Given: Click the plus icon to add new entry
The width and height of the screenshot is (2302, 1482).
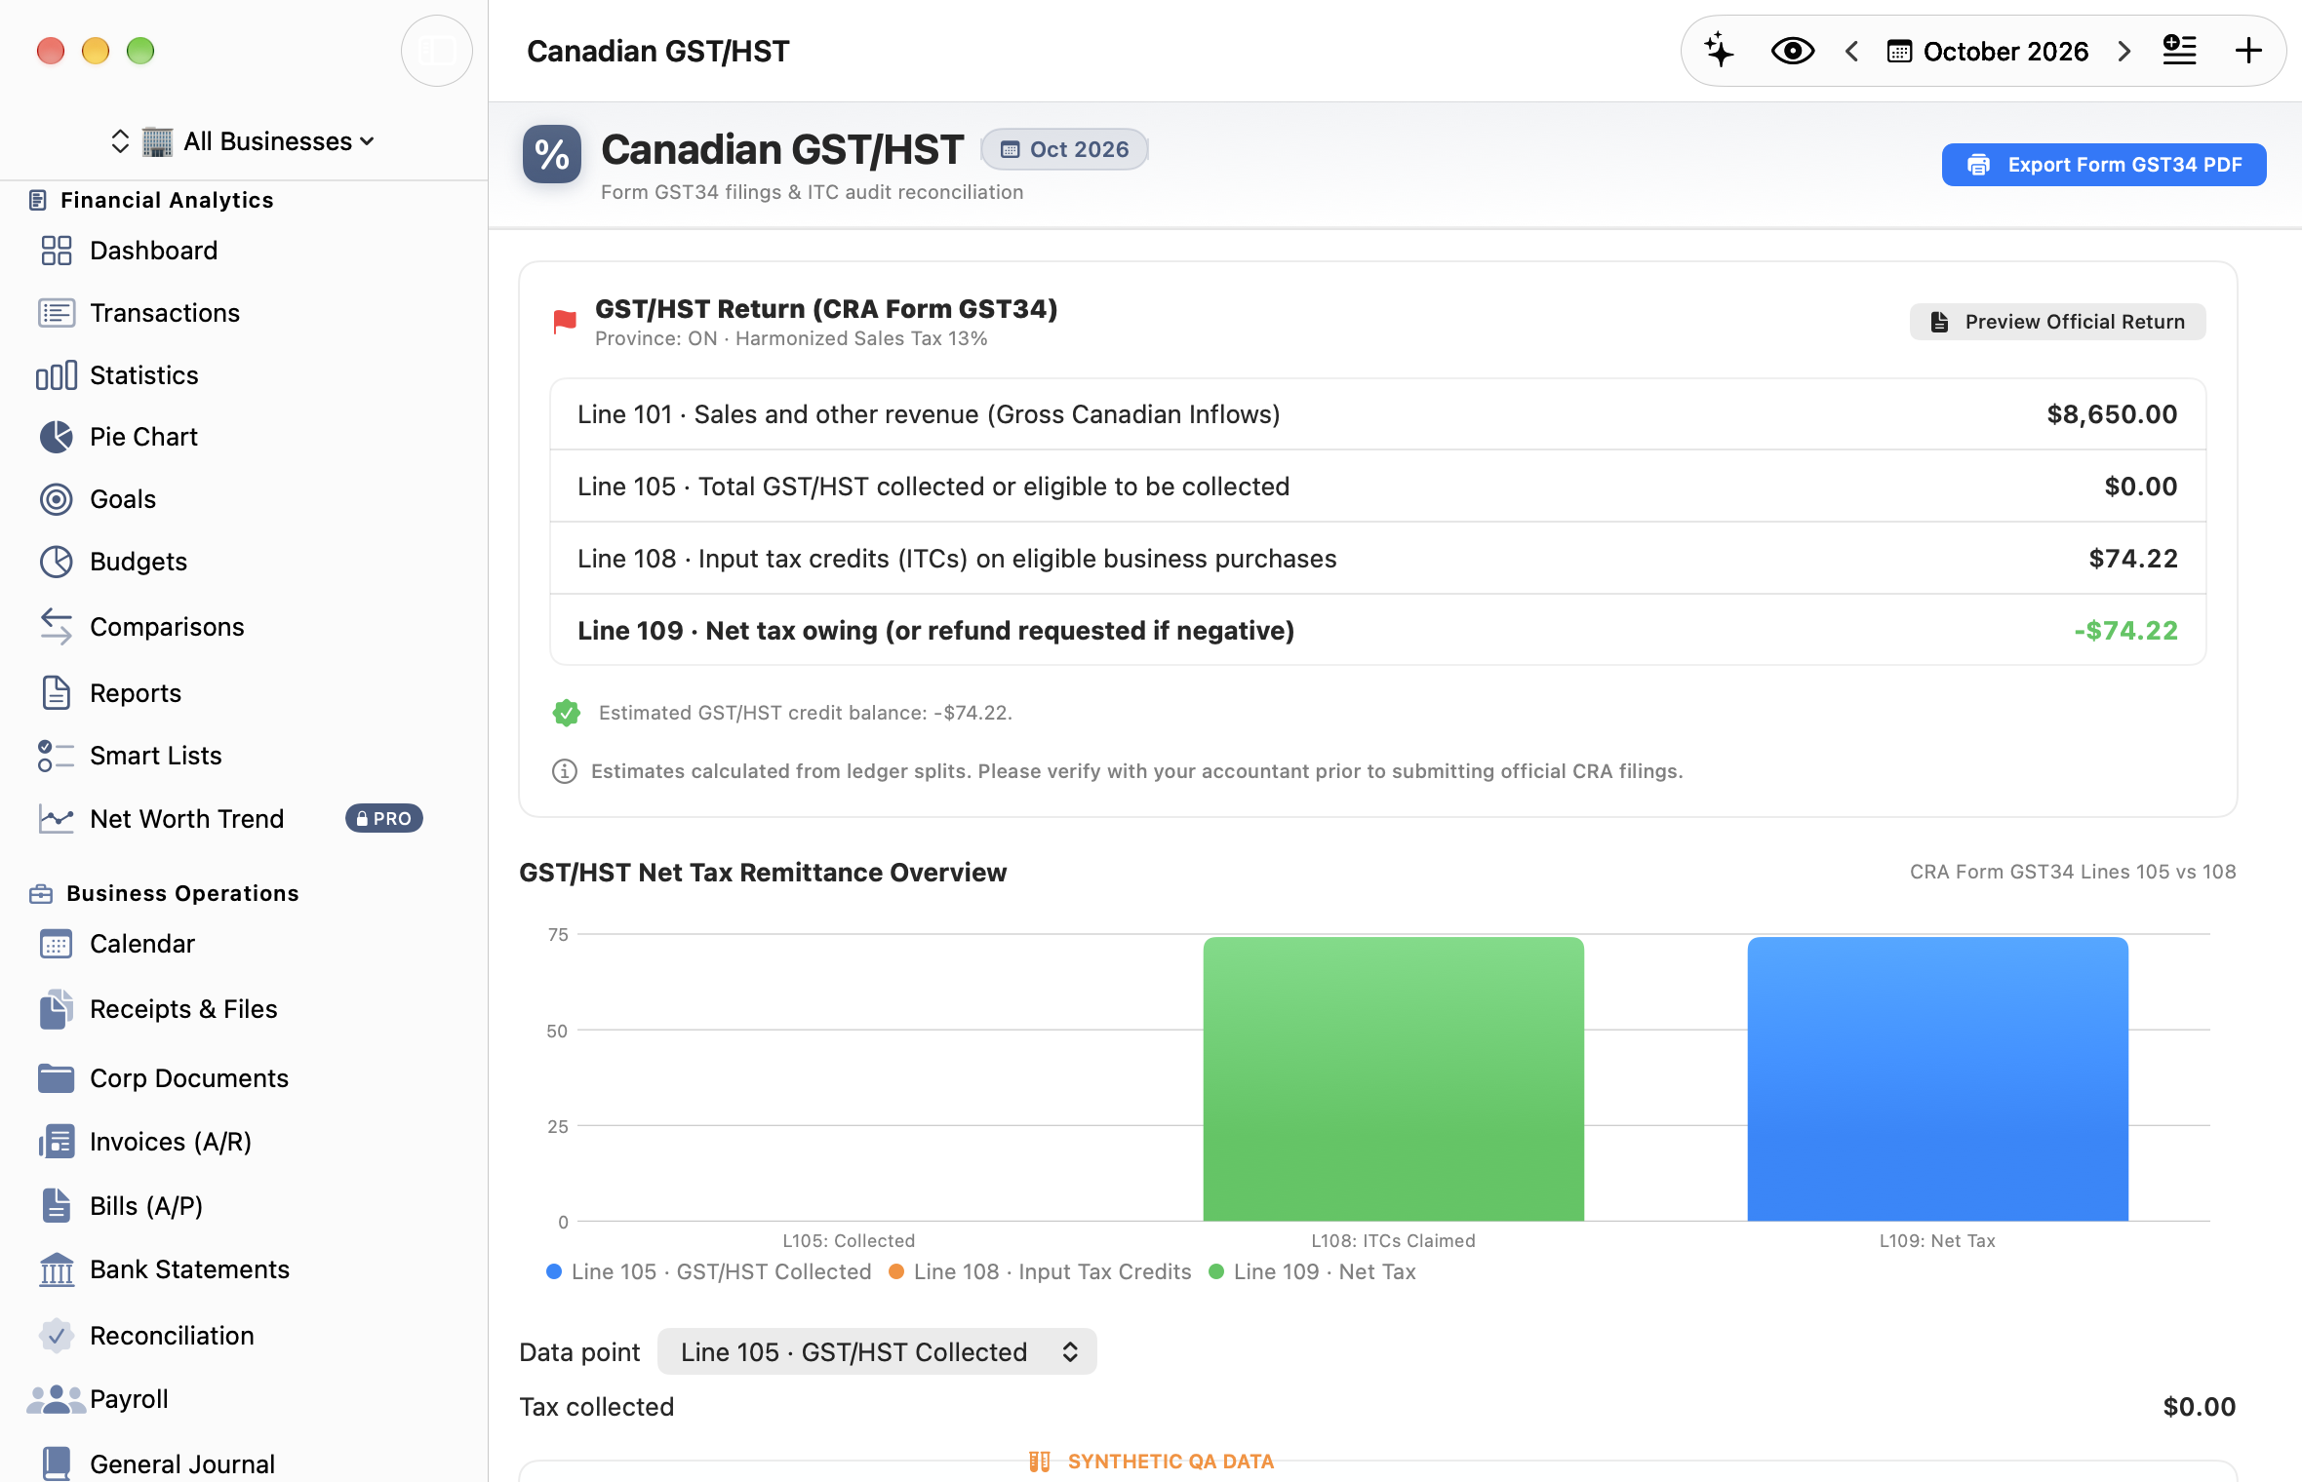Looking at the screenshot, I should coord(2248,51).
